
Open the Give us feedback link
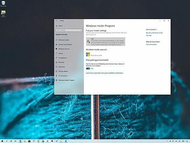[151, 44]
